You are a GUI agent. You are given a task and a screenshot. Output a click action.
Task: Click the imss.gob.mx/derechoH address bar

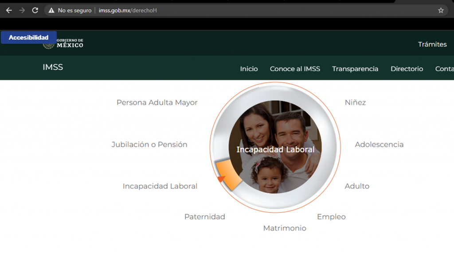[x=246, y=11]
